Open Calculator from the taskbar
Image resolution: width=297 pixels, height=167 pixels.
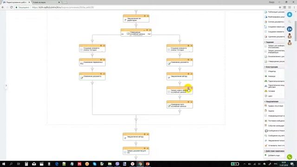(x=26, y=164)
